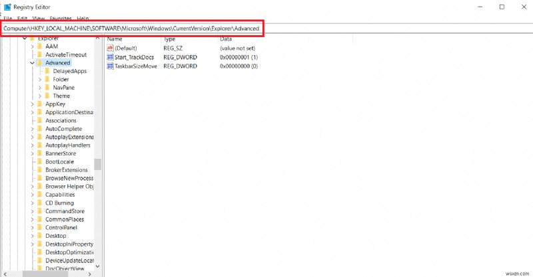This screenshot has width=533, height=277.
Task: Click the TaskbarSizeMove DWORD icon
Action: coord(110,66)
